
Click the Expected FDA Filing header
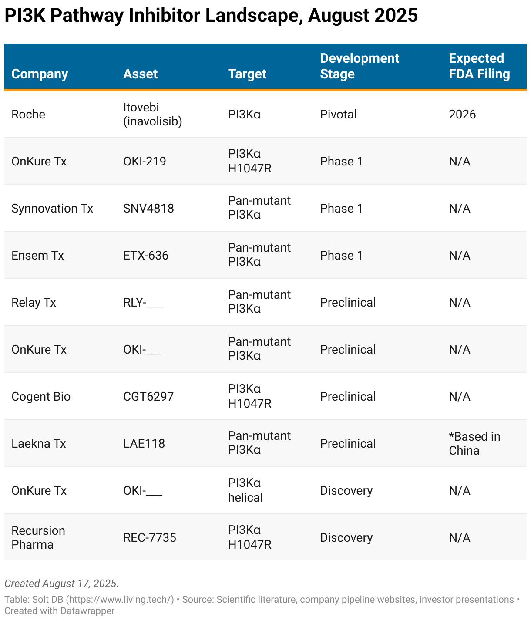coord(479,66)
